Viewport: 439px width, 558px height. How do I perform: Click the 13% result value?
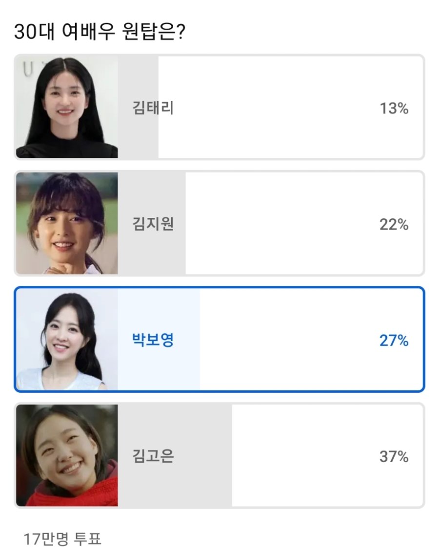(394, 108)
